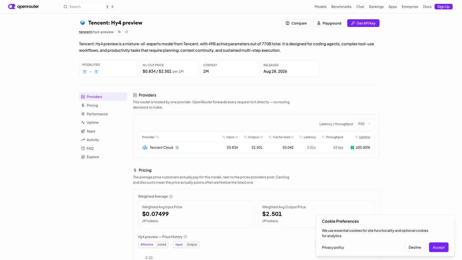The width and height of the screenshot is (462, 260).
Task: Click the Providers heading section icon
Action: [135, 95]
